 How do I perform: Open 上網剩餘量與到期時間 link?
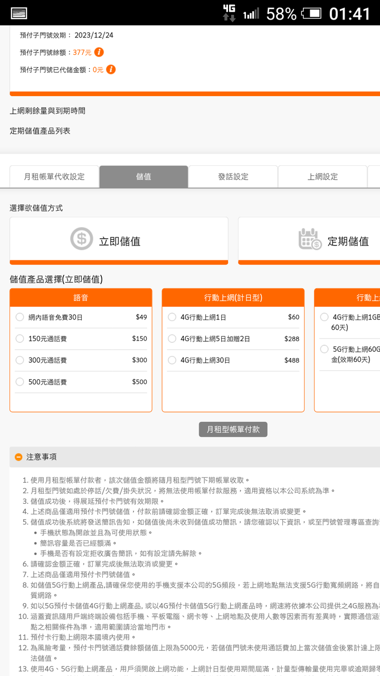(47, 111)
